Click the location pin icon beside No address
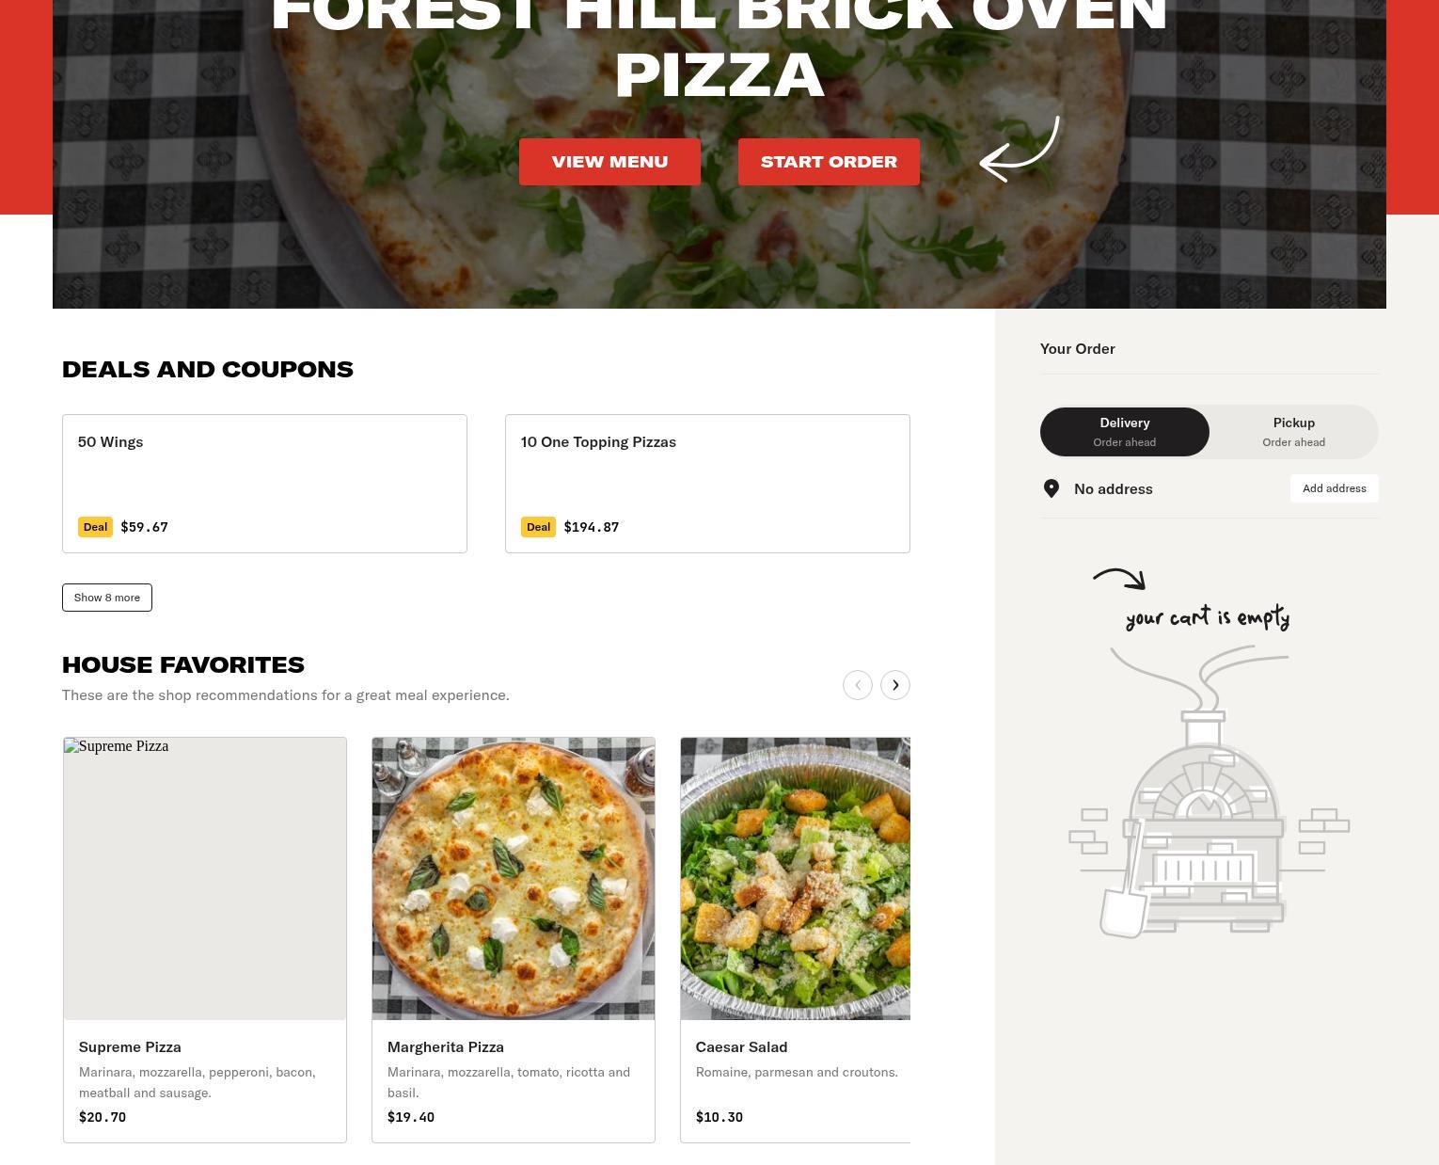The width and height of the screenshot is (1439, 1165). point(1052,488)
